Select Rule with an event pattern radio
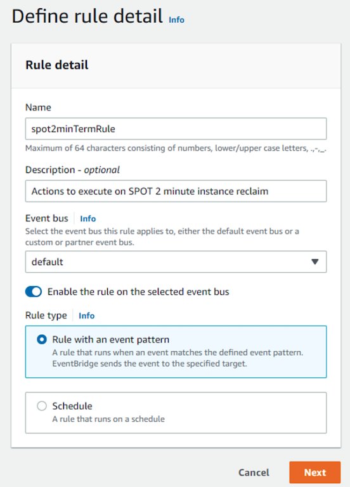This screenshot has height=487, width=350. [42, 339]
